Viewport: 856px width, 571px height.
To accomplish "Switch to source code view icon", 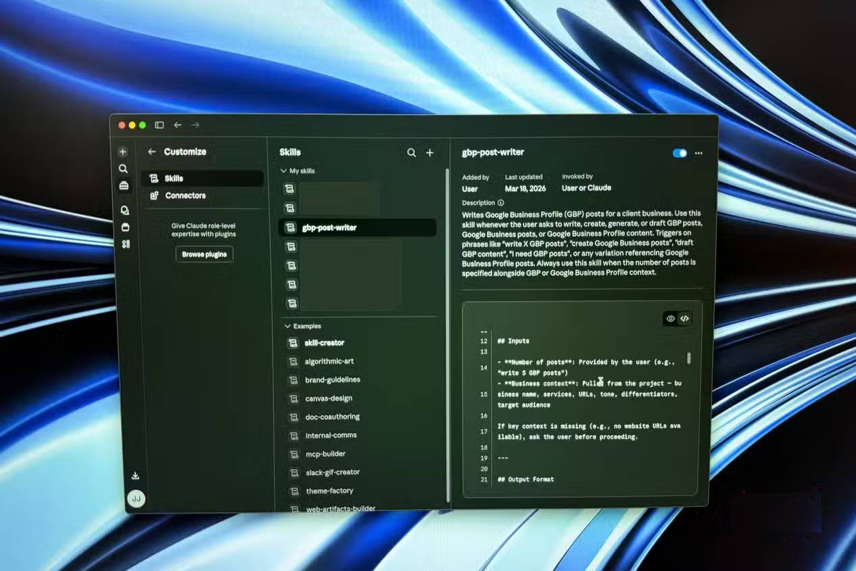I will 684,319.
